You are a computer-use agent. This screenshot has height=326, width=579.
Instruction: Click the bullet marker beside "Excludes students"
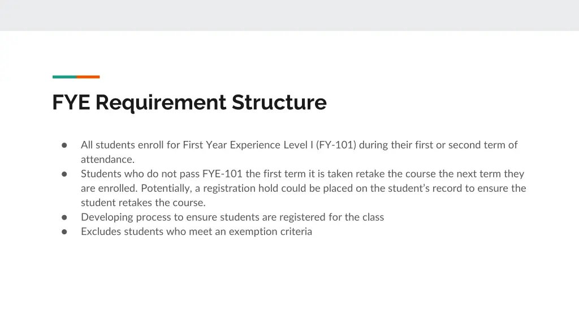tap(64, 231)
